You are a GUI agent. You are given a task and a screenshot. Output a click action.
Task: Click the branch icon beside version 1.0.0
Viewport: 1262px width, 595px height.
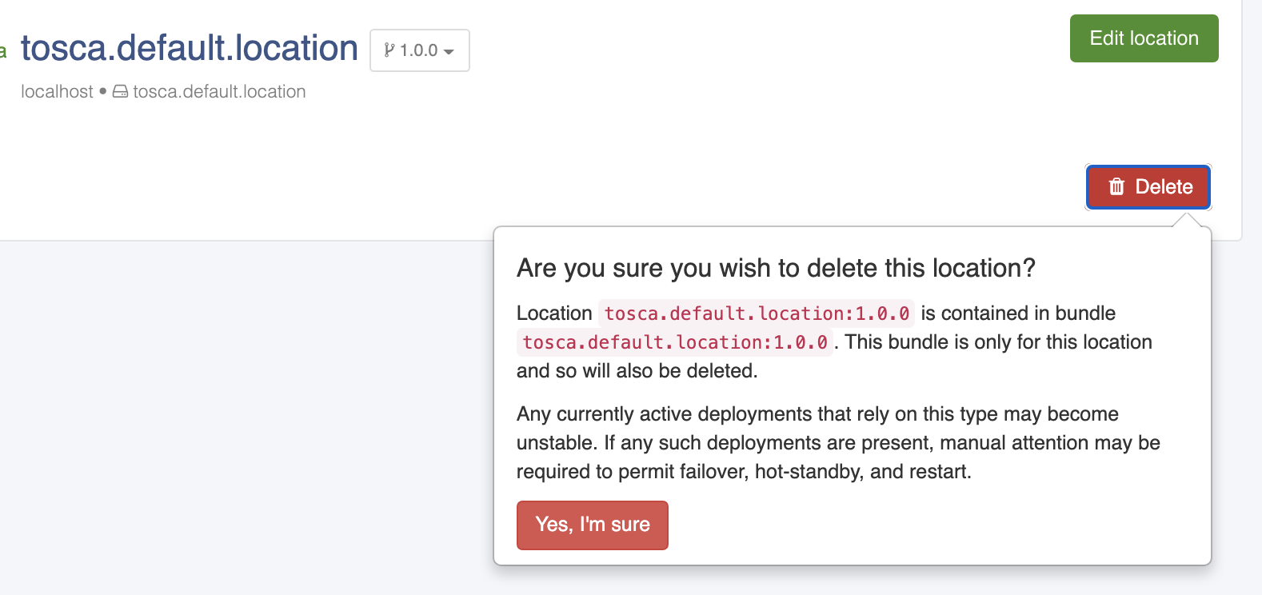[389, 50]
